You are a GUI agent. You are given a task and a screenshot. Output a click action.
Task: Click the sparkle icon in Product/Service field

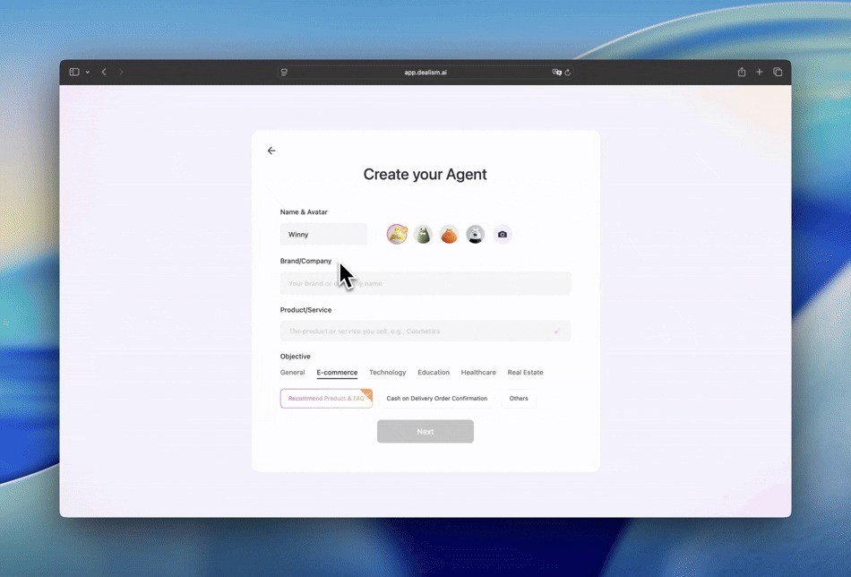point(556,332)
